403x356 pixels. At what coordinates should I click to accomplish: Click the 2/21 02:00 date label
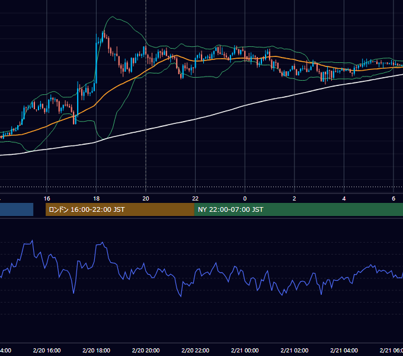pyautogui.click(x=295, y=350)
